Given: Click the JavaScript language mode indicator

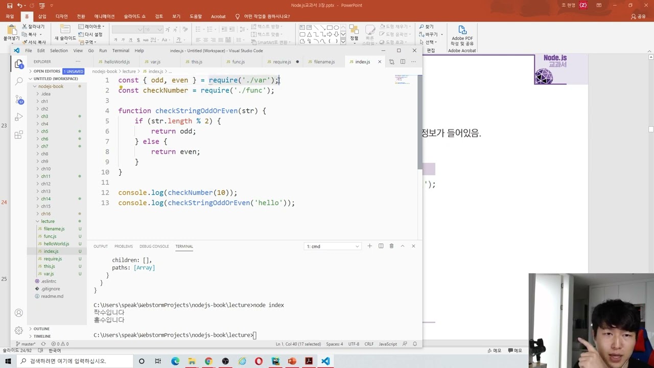Looking at the screenshot, I should point(388,344).
